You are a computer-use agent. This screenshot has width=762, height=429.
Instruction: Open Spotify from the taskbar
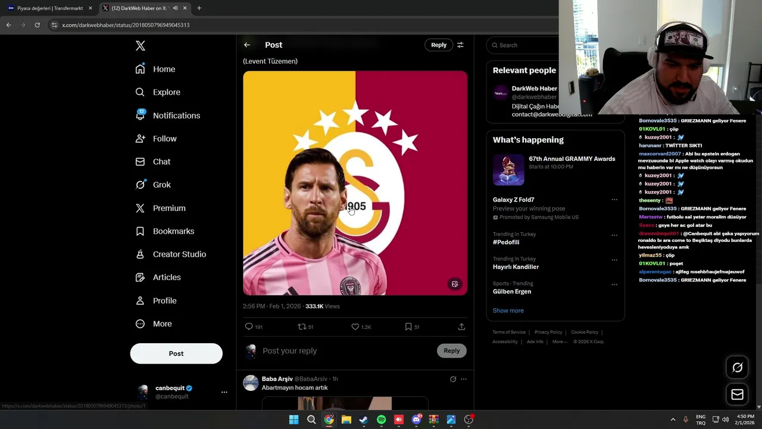click(x=382, y=419)
